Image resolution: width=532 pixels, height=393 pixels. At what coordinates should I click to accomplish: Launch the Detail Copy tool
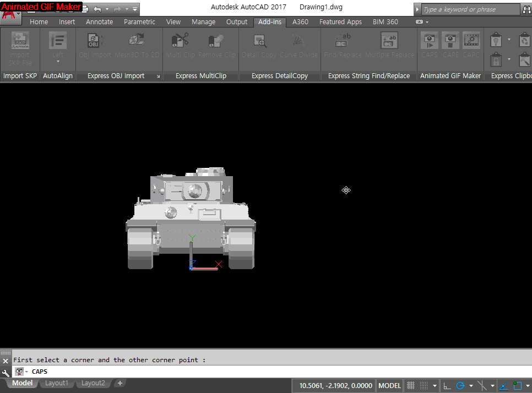click(x=259, y=41)
